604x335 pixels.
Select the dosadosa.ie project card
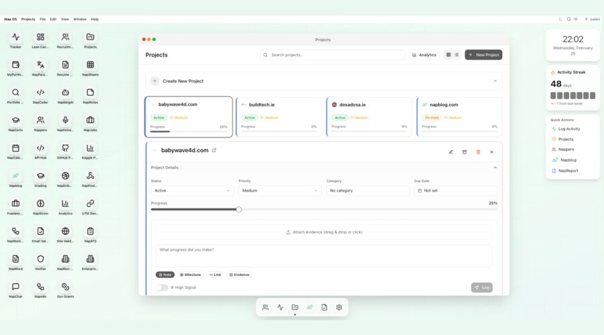pos(369,117)
